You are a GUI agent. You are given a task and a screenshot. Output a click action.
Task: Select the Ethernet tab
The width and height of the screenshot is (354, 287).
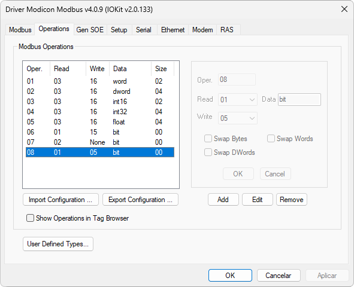[x=173, y=30]
